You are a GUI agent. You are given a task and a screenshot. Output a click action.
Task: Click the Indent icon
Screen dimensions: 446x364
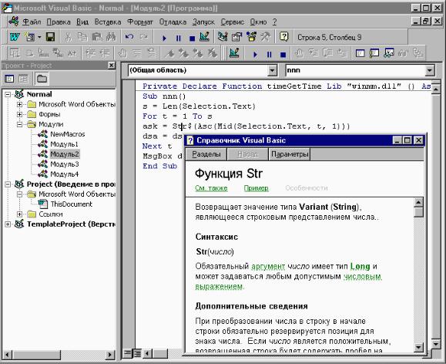pos(91,53)
